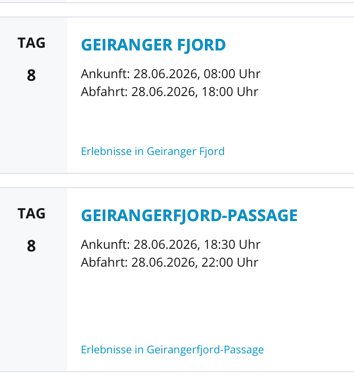Open the GEIRANGER FJORD port heading
The width and height of the screenshot is (354, 377).
153,45
